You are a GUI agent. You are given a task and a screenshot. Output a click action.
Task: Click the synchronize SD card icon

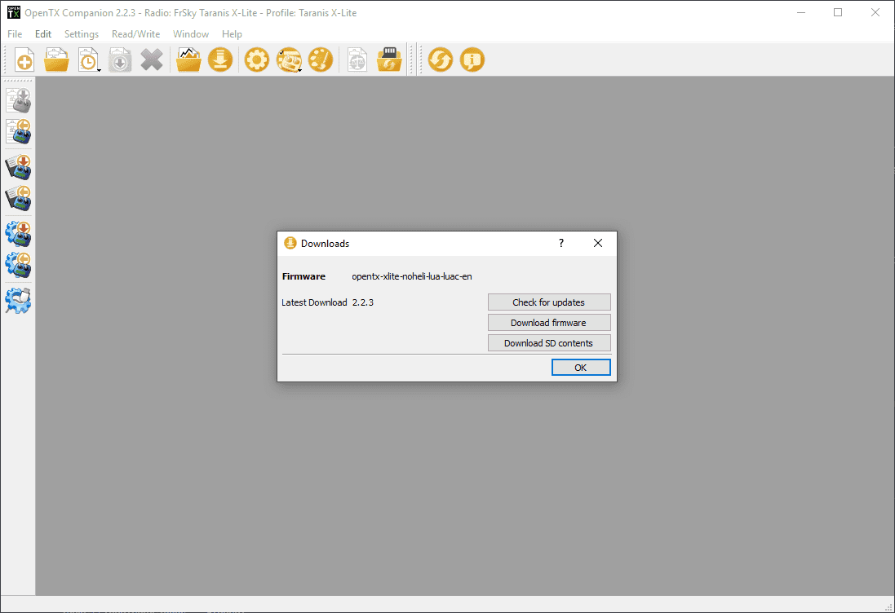tap(389, 60)
